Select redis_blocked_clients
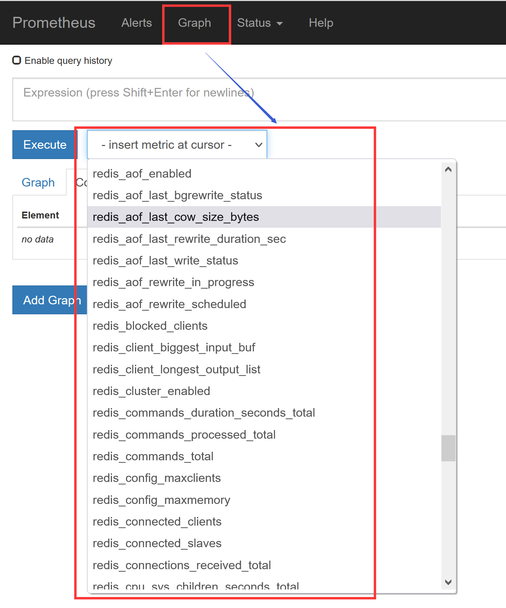This screenshot has width=506, height=608. pos(264,326)
